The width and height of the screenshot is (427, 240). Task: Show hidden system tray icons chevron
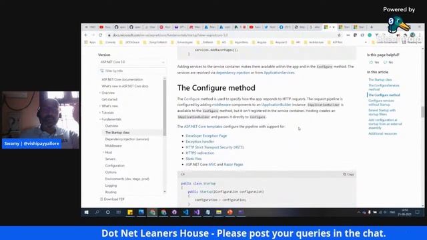[359, 212]
